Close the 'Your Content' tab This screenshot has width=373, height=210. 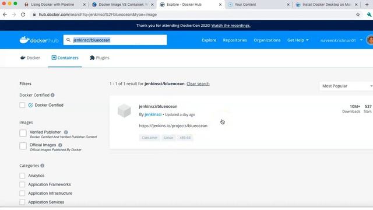tap(288, 5)
